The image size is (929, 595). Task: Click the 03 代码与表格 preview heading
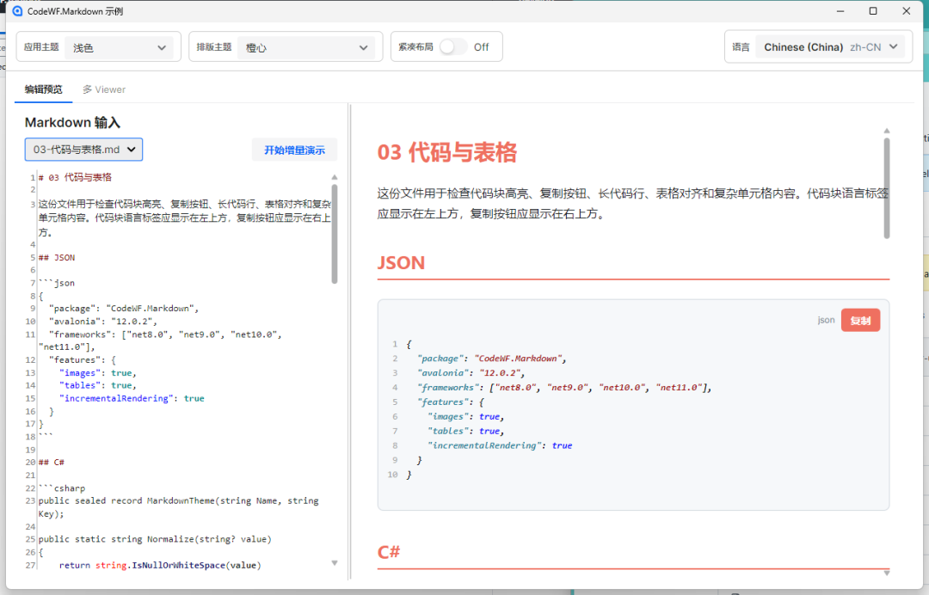[447, 152]
